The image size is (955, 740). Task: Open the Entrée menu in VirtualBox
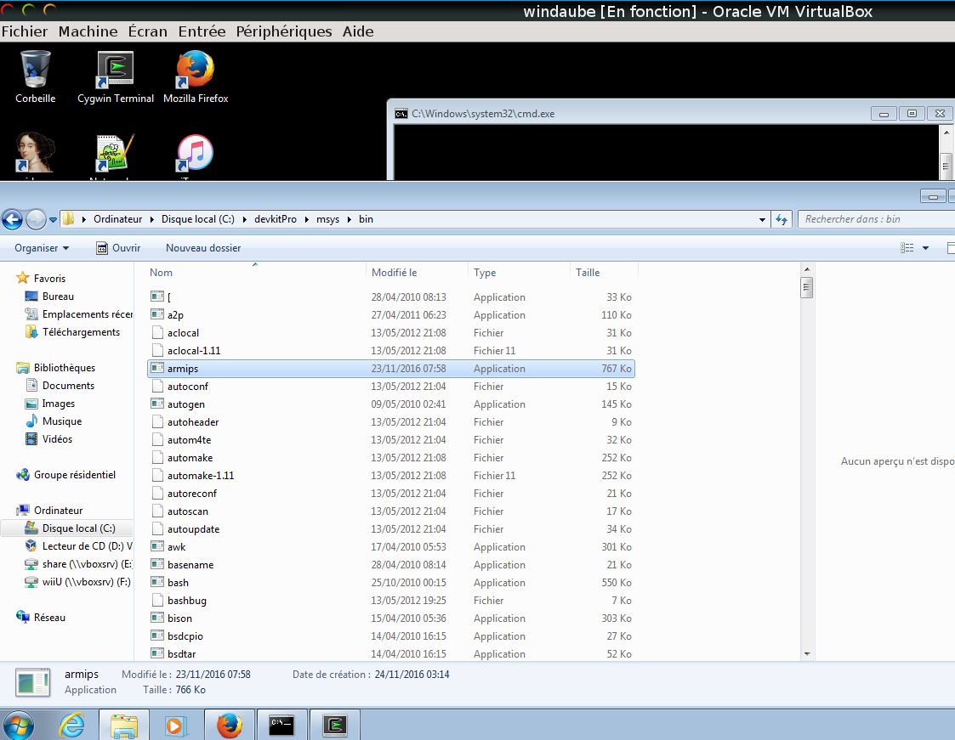(202, 31)
